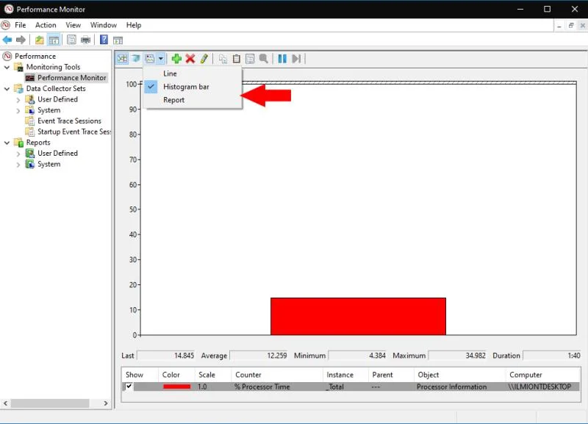Click the Print icon in the main toolbar

(x=85, y=40)
